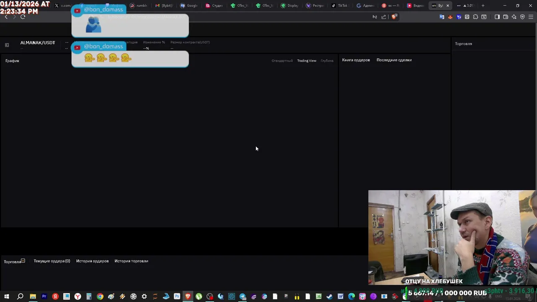
Task: Open the Последние сделки tab
Action: pos(394,60)
